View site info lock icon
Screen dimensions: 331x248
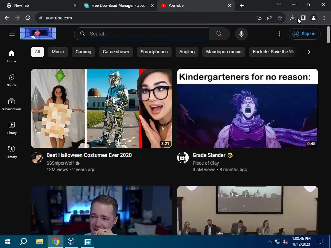click(41, 18)
